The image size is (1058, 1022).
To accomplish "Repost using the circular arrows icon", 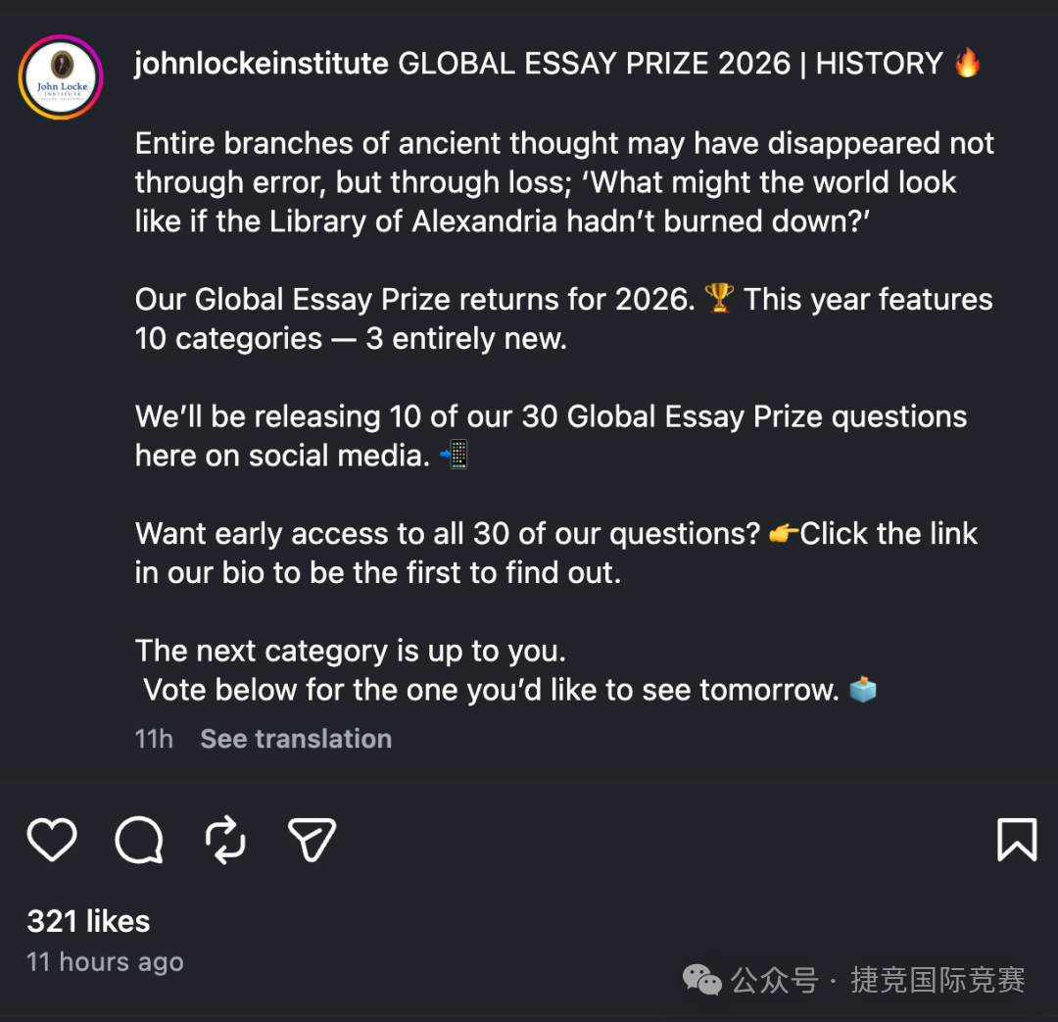I will click(224, 840).
